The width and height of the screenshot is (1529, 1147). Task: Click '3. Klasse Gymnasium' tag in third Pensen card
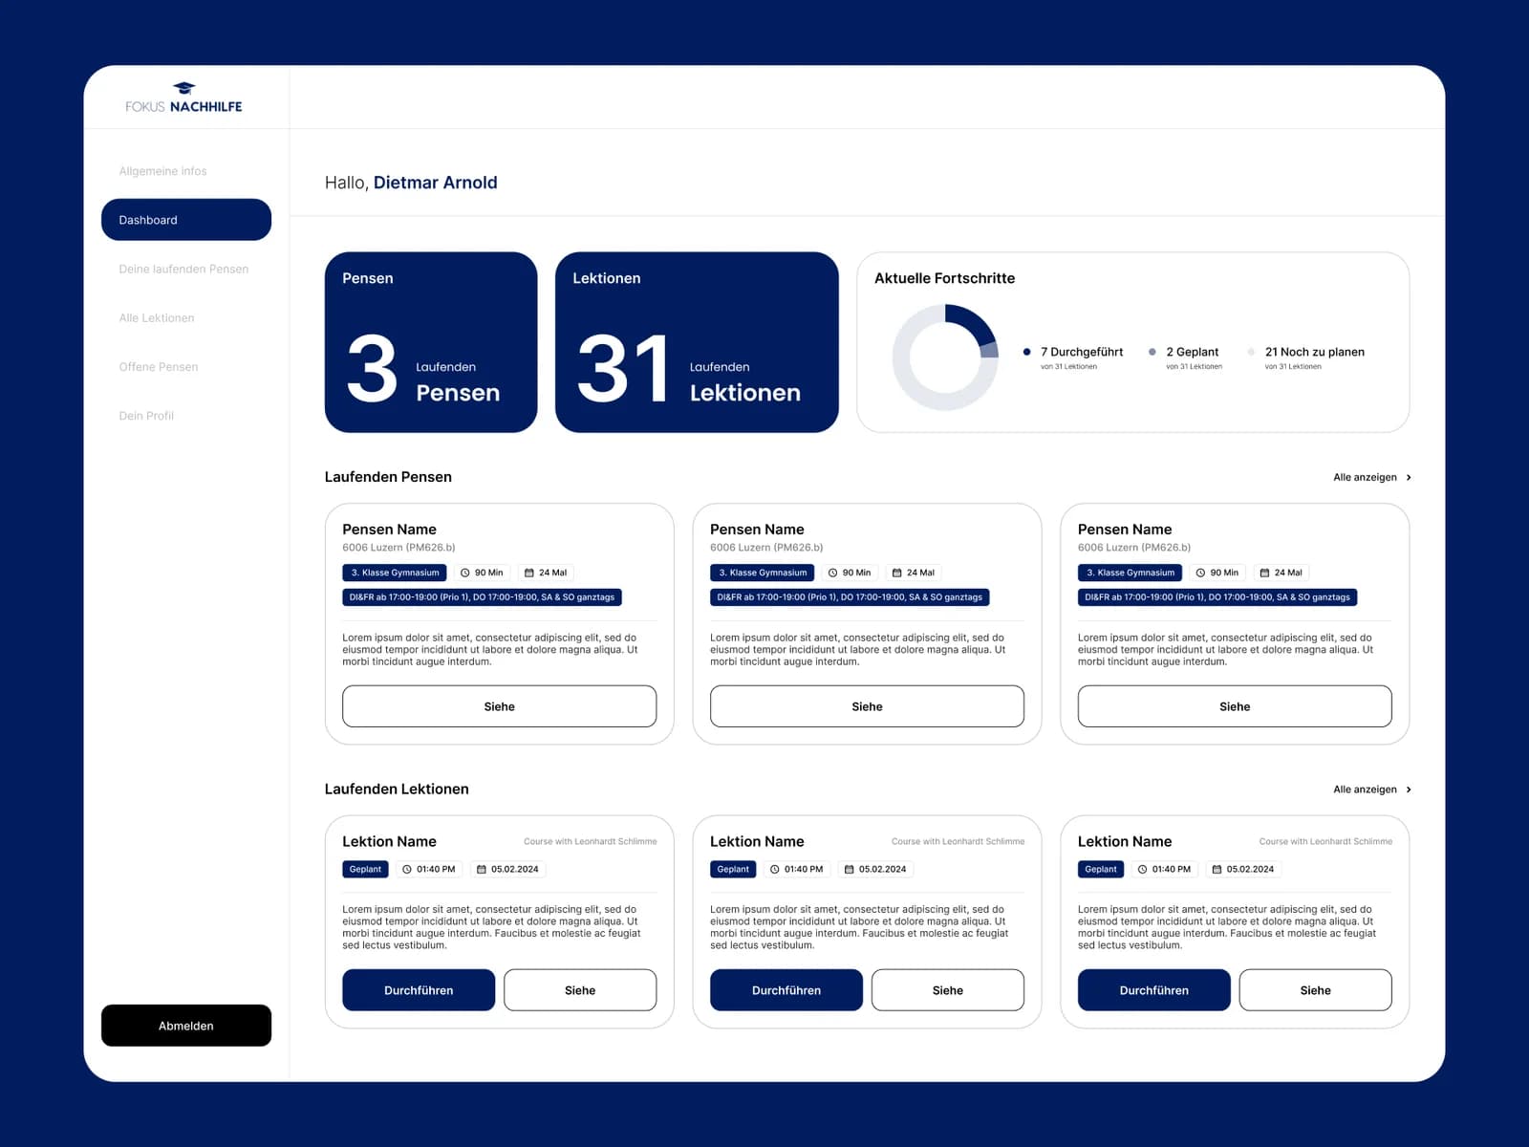coord(1131,573)
